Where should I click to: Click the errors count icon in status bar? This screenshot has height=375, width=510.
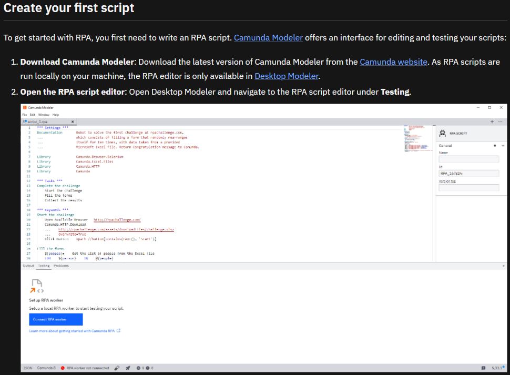click(x=138, y=368)
